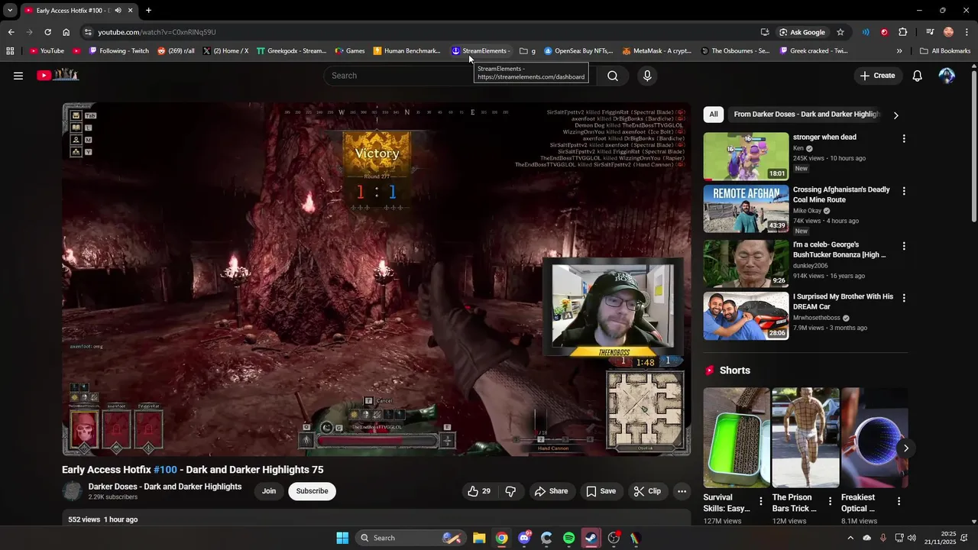Open All Bookmarks folder
The height and width of the screenshot is (550, 978).
click(945, 51)
